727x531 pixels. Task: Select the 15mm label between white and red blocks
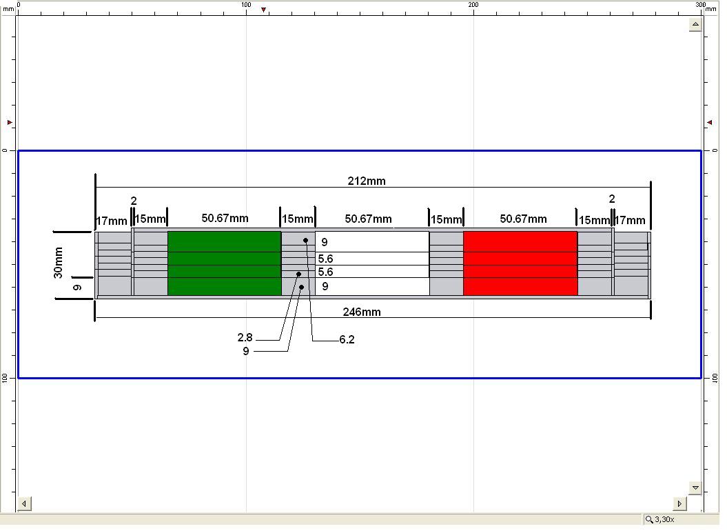pos(446,219)
